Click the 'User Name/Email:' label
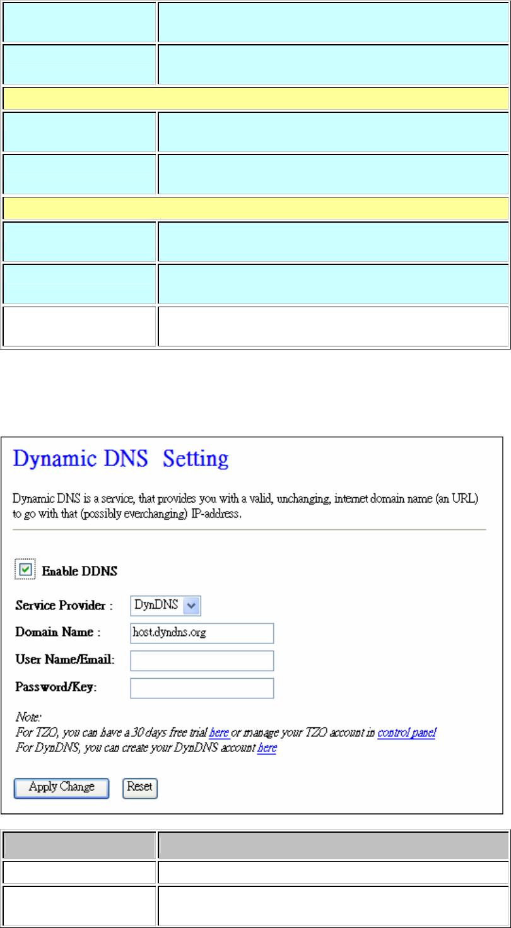 (64, 661)
